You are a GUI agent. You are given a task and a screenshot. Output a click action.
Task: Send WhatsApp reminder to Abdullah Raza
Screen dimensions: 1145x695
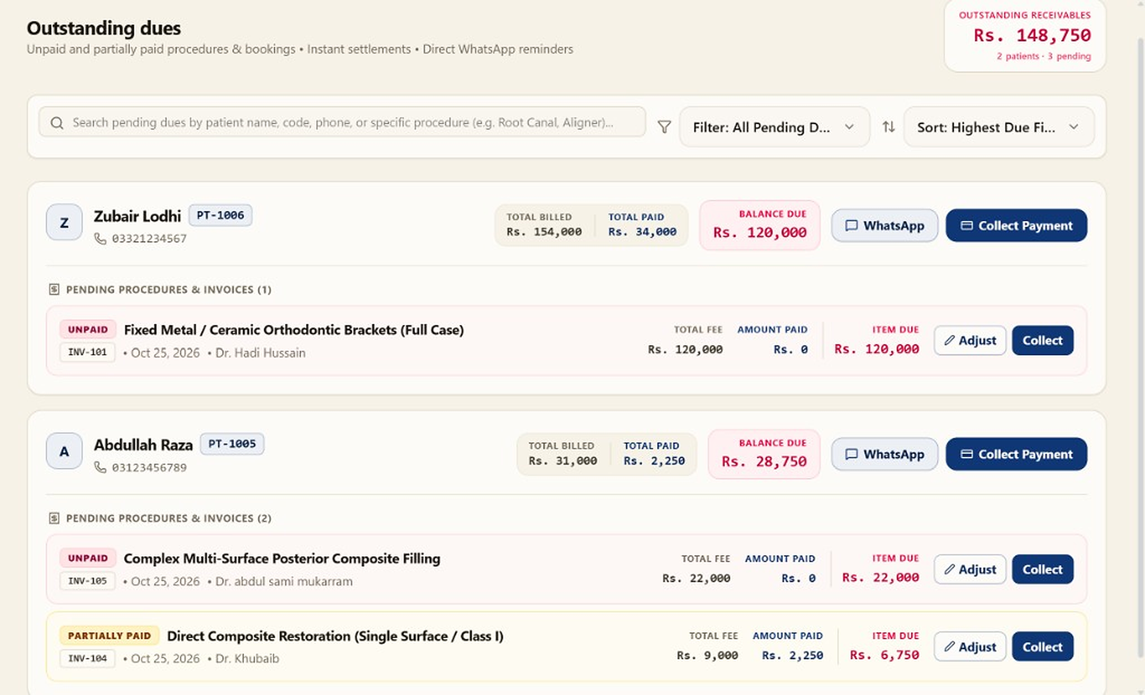click(x=884, y=454)
